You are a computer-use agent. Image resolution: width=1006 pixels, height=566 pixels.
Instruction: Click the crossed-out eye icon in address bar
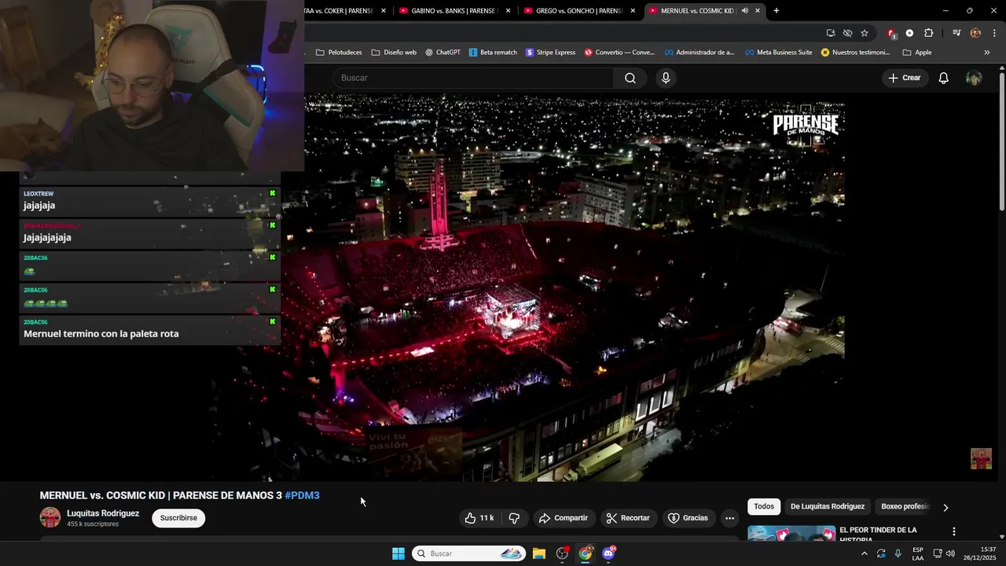pyautogui.click(x=847, y=33)
